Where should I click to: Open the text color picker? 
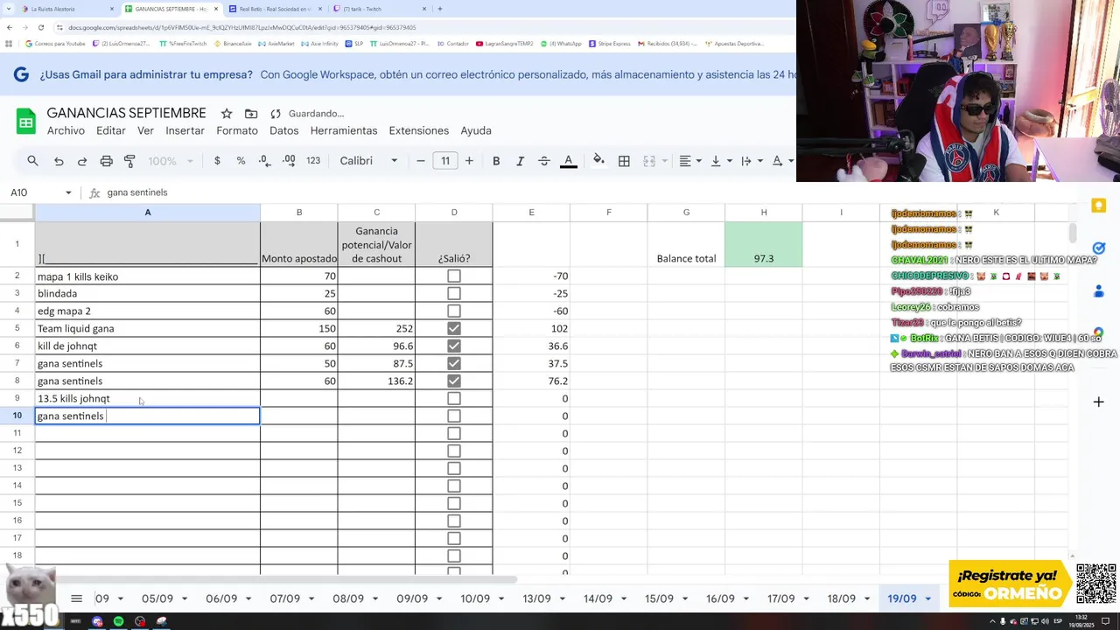pos(568,161)
